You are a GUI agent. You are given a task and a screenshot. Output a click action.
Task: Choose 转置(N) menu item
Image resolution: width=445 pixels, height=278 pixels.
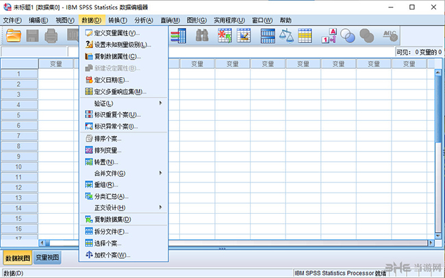click(x=124, y=162)
